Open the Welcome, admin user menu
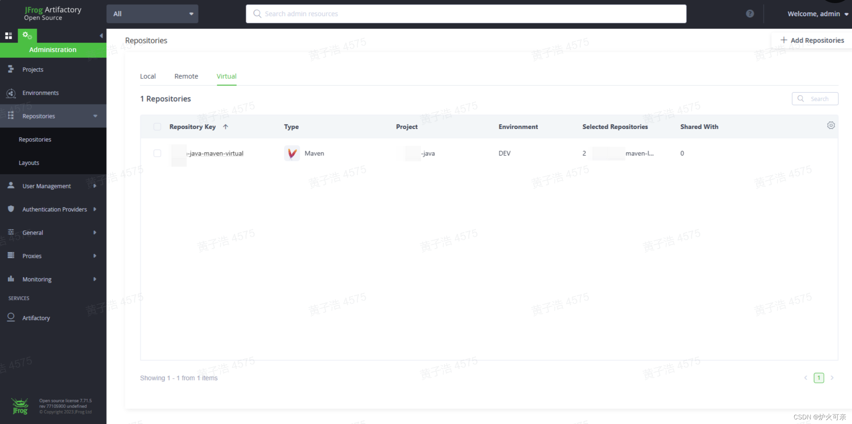Image resolution: width=852 pixels, height=424 pixels. coord(817,14)
